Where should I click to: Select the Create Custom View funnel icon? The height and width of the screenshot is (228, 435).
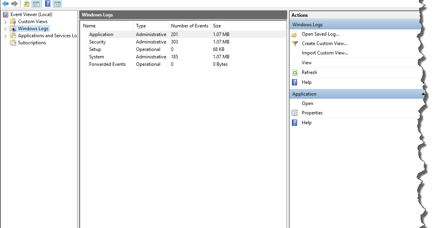pos(294,43)
